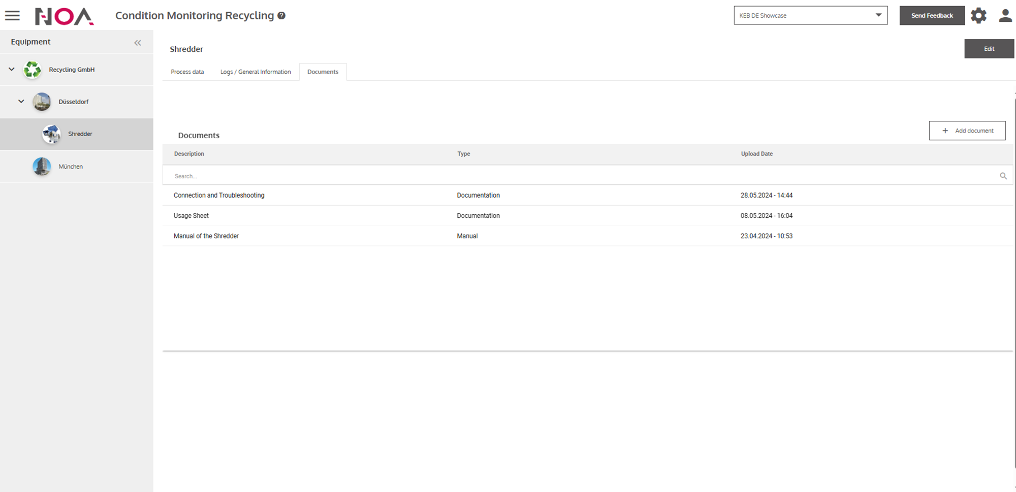Open settings via the gear icon

pos(978,16)
